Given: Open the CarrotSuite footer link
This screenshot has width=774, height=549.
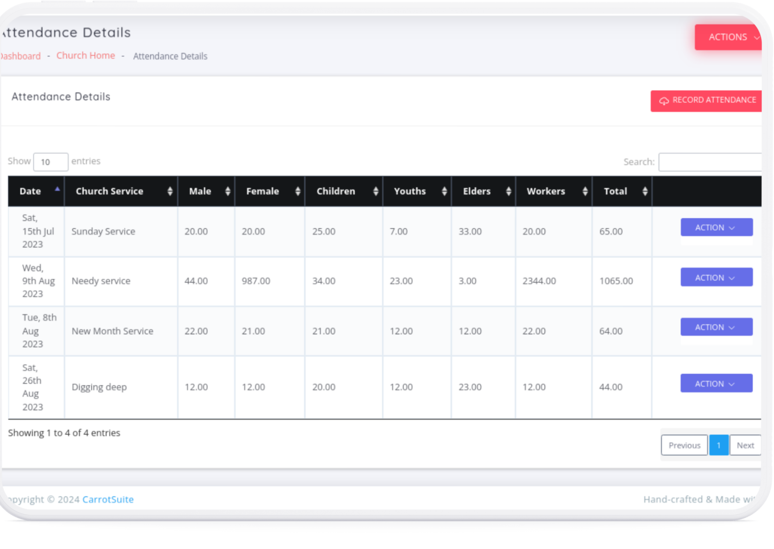Looking at the screenshot, I should [x=108, y=499].
